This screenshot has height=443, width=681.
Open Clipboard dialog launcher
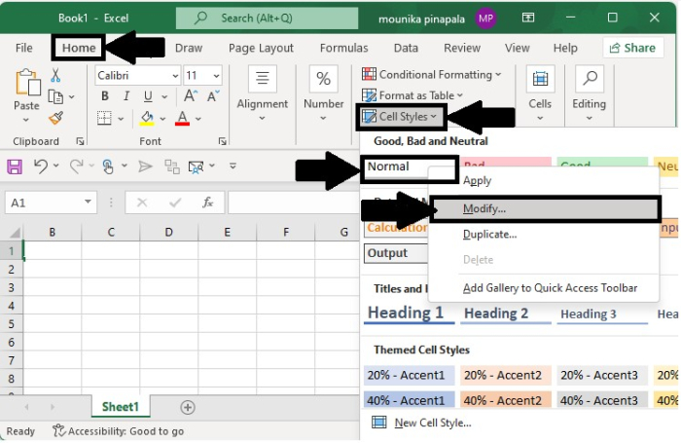click(80, 141)
